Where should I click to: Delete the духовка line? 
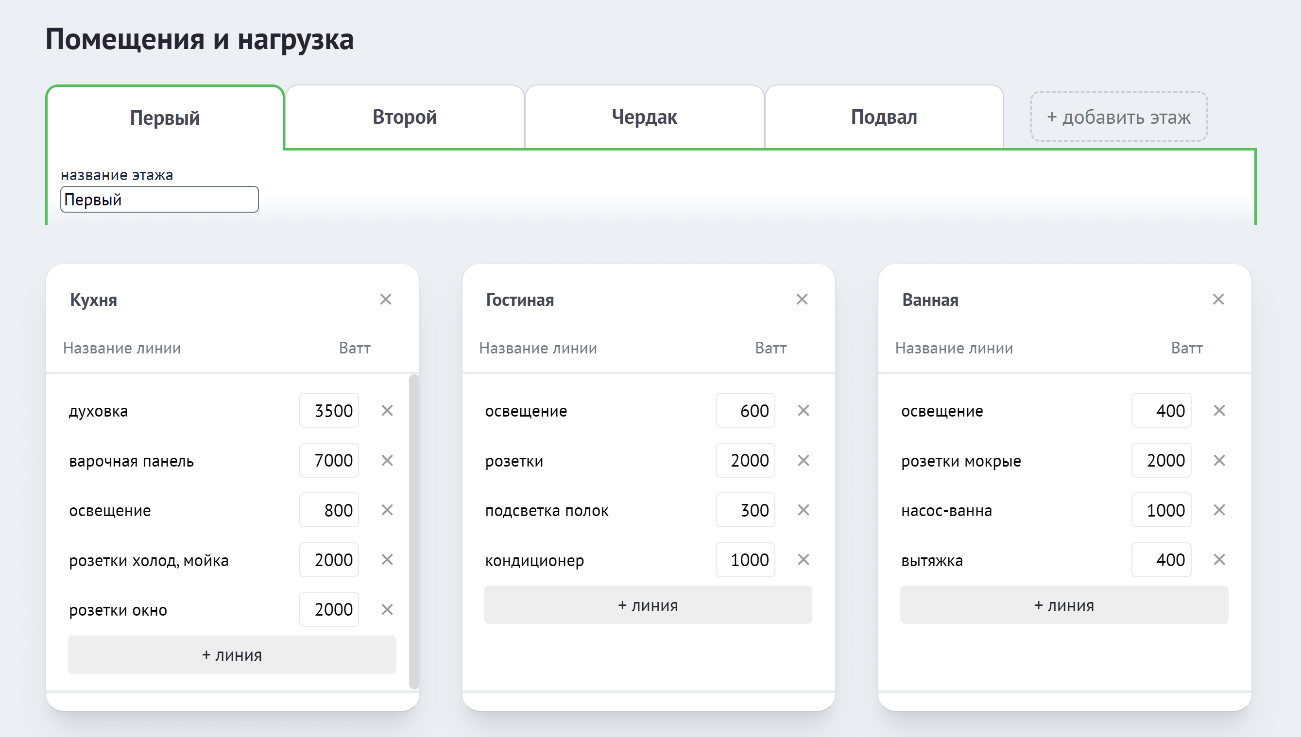tap(387, 411)
